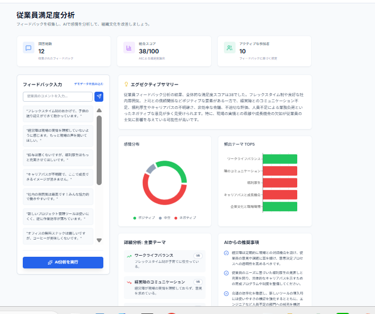This screenshot has height=314, width=375.
Task: Toggle the 中立 legend item
Action: (165, 218)
